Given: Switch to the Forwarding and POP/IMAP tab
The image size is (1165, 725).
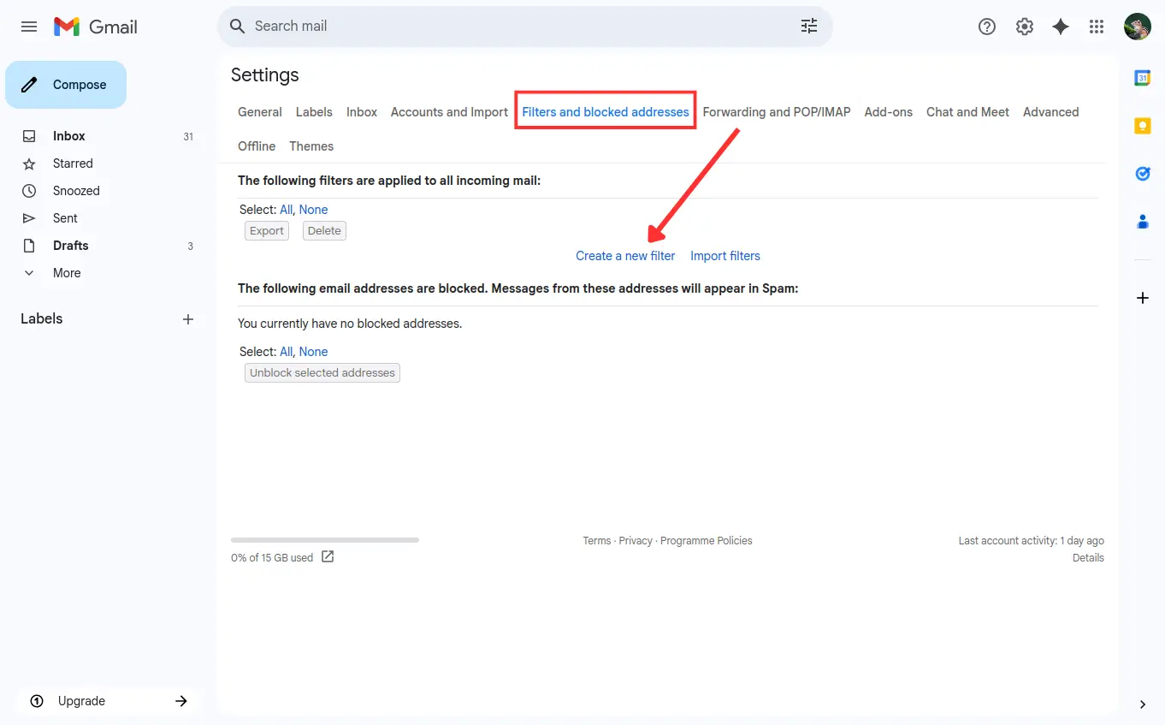Looking at the screenshot, I should point(776,112).
